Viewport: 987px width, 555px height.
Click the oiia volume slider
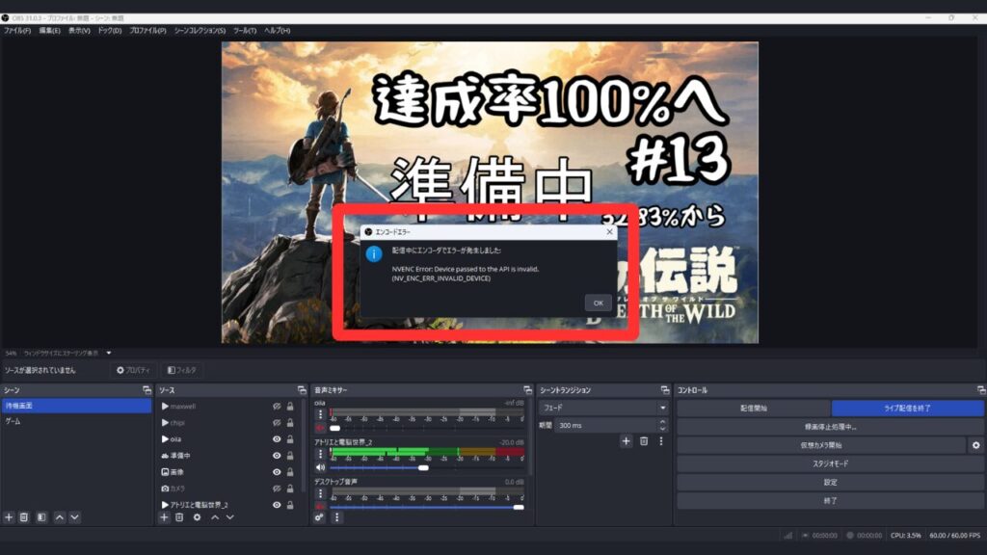click(426, 428)
